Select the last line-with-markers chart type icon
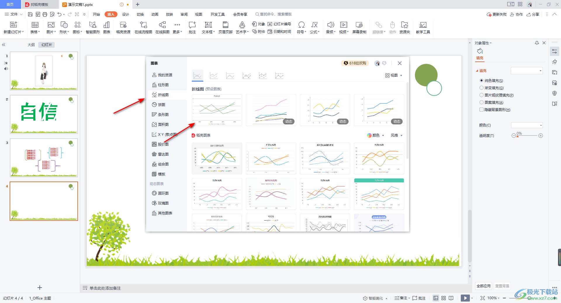The image size is (561, 303). click(x=279, y=76)
